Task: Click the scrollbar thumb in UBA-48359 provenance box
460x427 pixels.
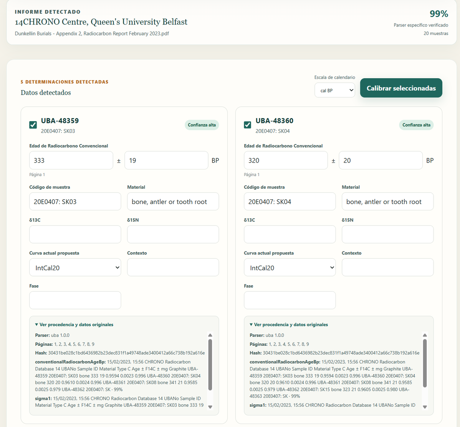Action: pos(210,365)
